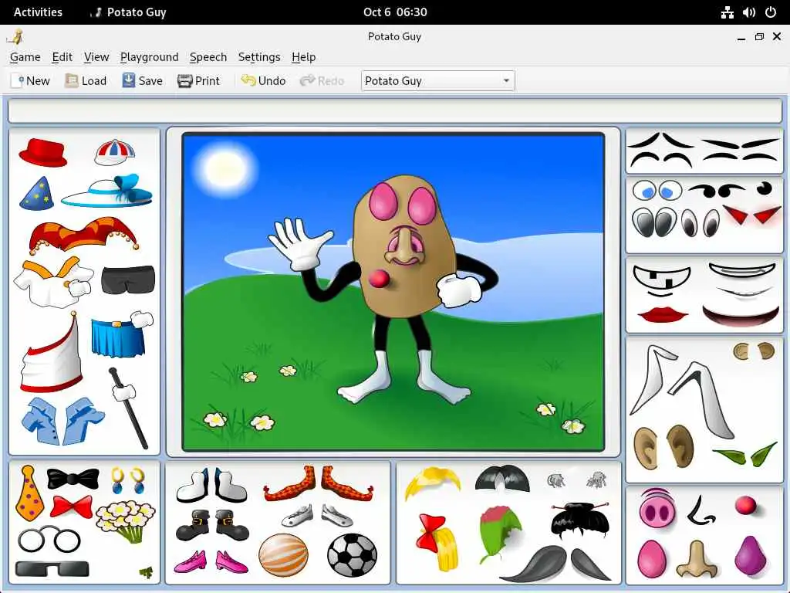
Task: Open the Edit menu
Action: pos(62,57)
